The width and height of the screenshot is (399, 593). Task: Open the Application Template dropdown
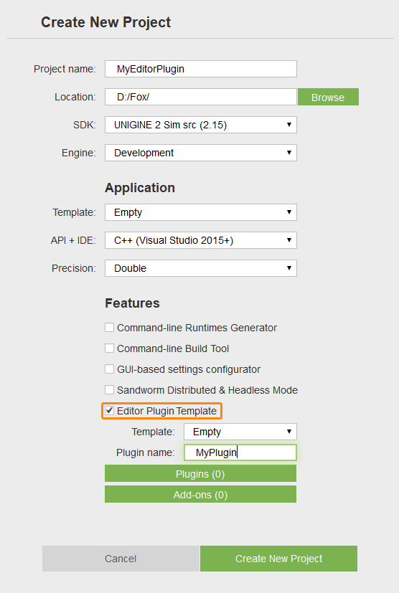click(x=201, y=212)
